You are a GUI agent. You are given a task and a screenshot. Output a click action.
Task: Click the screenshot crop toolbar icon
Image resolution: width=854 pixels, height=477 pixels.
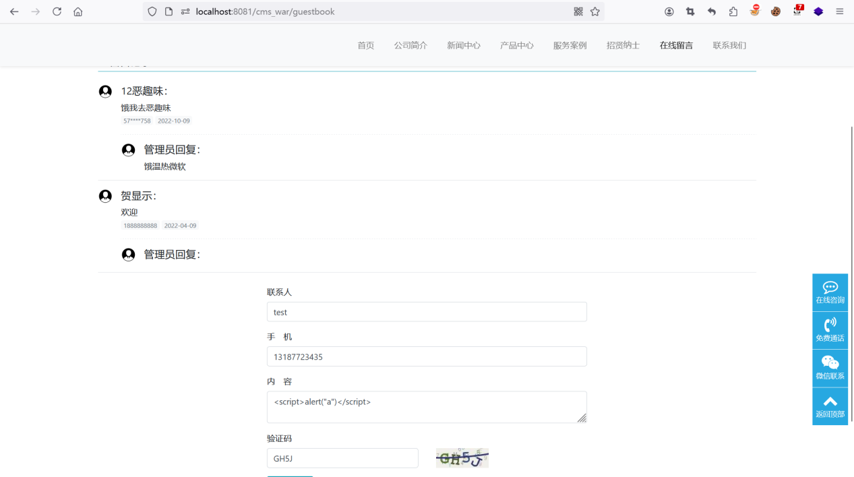pos(690,11)
